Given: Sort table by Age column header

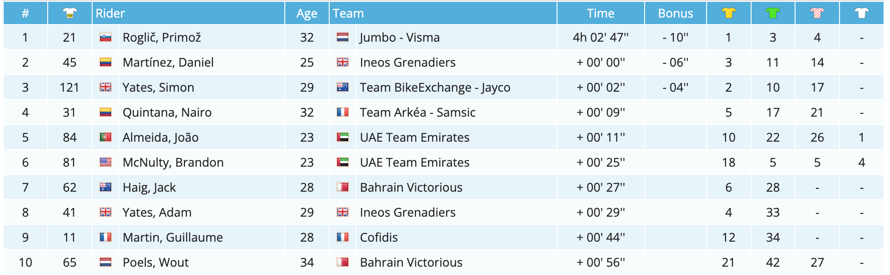Looking at the screenshot, I should click(x=307, y=13).
